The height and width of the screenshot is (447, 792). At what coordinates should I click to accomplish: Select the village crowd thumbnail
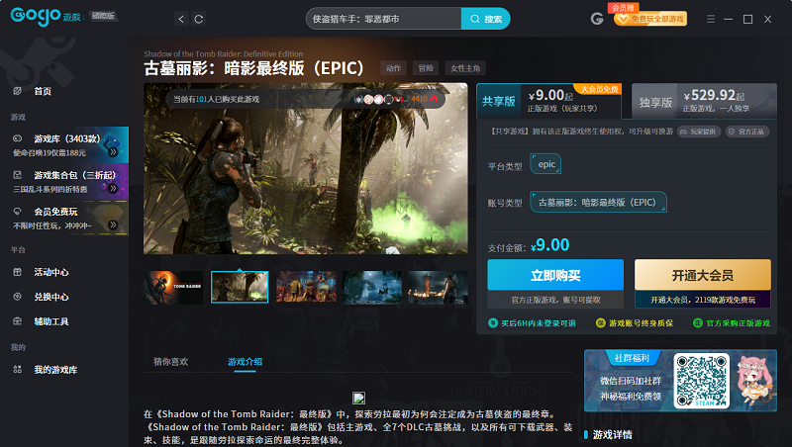tap(306, 287)
